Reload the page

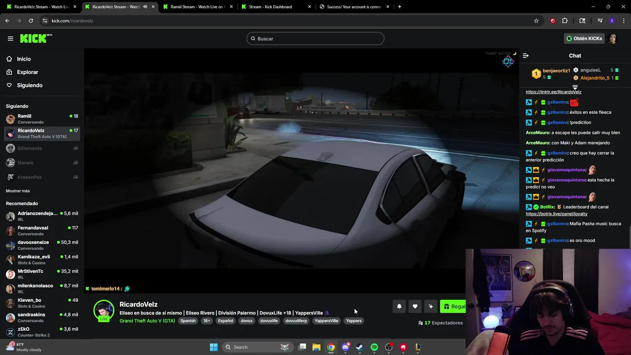click(31, 21)
